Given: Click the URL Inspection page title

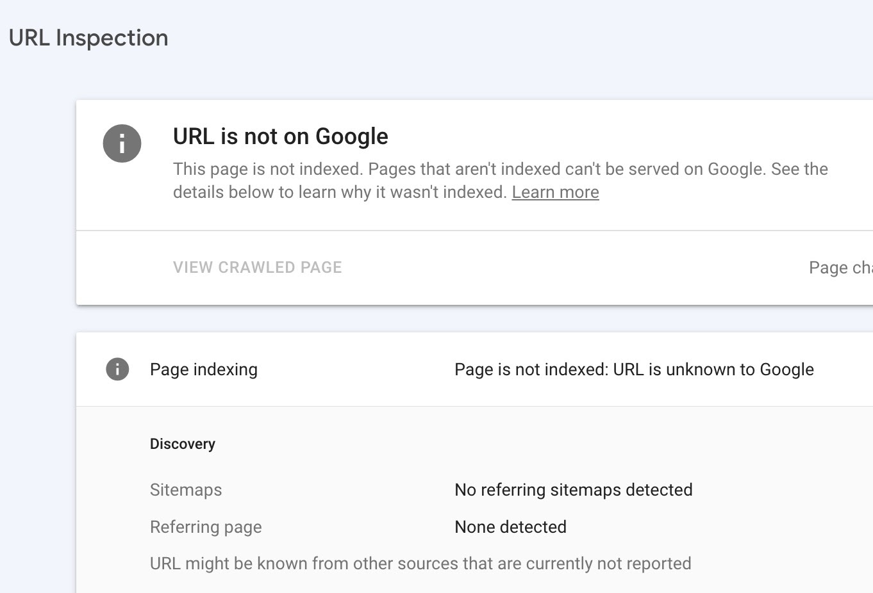Looking at the screenshot, I should [x=88, y=38].
